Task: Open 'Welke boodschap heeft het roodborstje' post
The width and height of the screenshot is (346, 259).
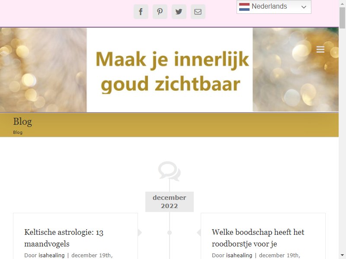Action: point(258,238)
